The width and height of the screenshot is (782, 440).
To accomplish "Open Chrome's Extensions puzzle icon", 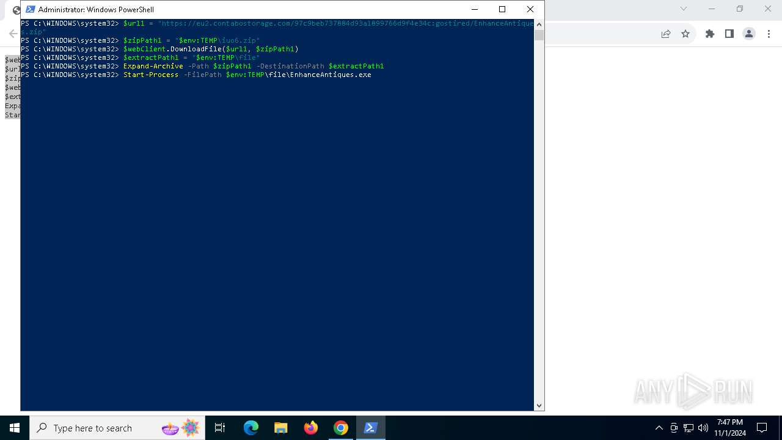I will (710, 34).
